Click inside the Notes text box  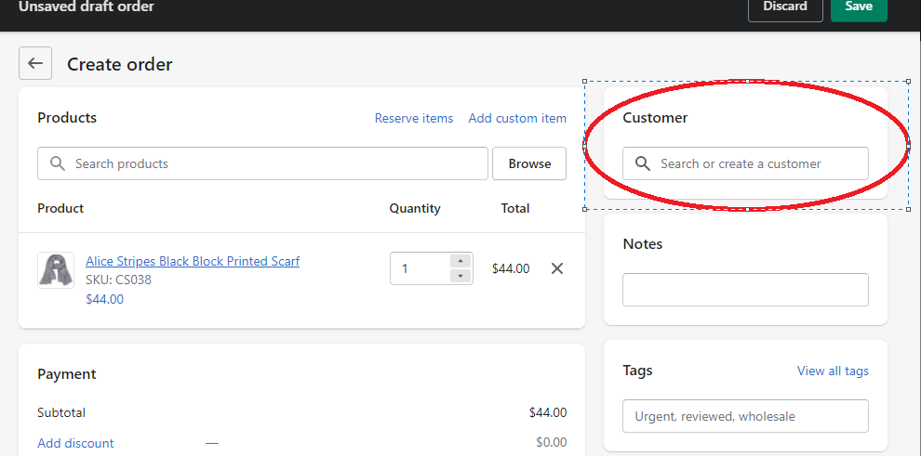pyautogui.click(x=745, y=290)
